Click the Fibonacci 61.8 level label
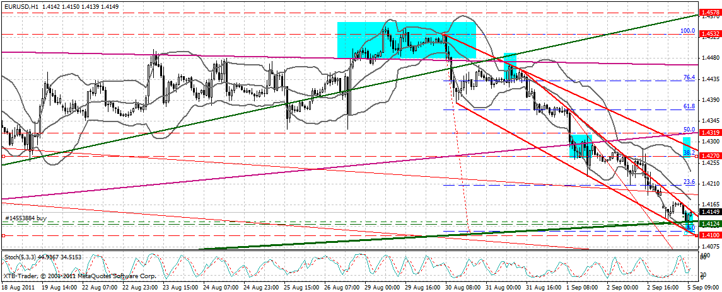The image size is (722, 292). click(689, 106)
